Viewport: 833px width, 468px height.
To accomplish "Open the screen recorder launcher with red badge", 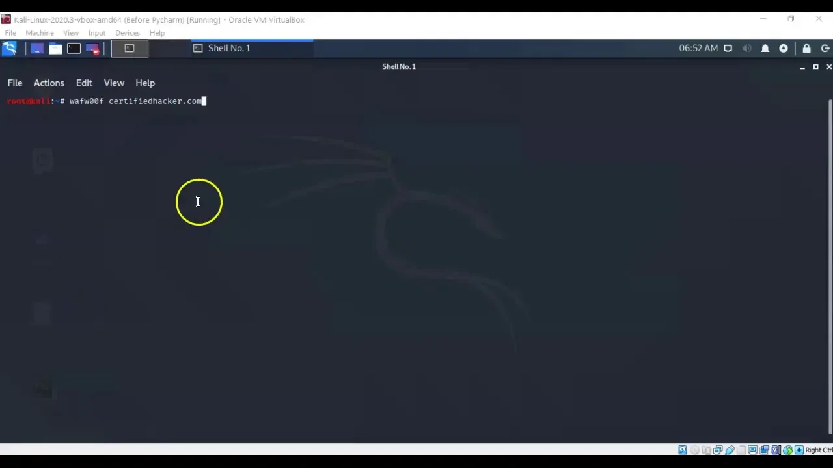I will click(92, 48).
